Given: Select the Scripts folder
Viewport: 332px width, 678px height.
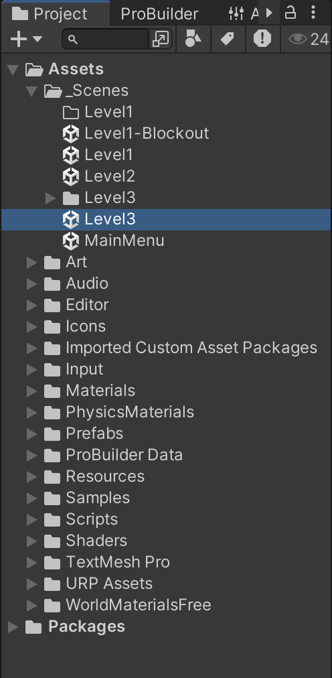Looking at the screenshot, I should 81,519.
